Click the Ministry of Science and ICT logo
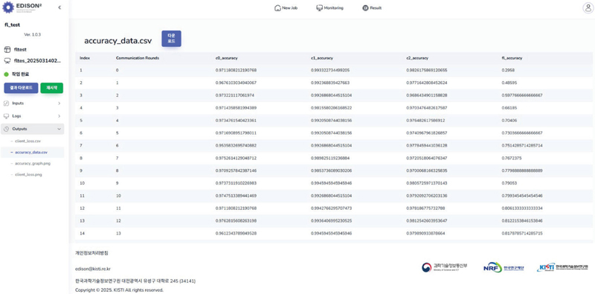 [444, 267]
